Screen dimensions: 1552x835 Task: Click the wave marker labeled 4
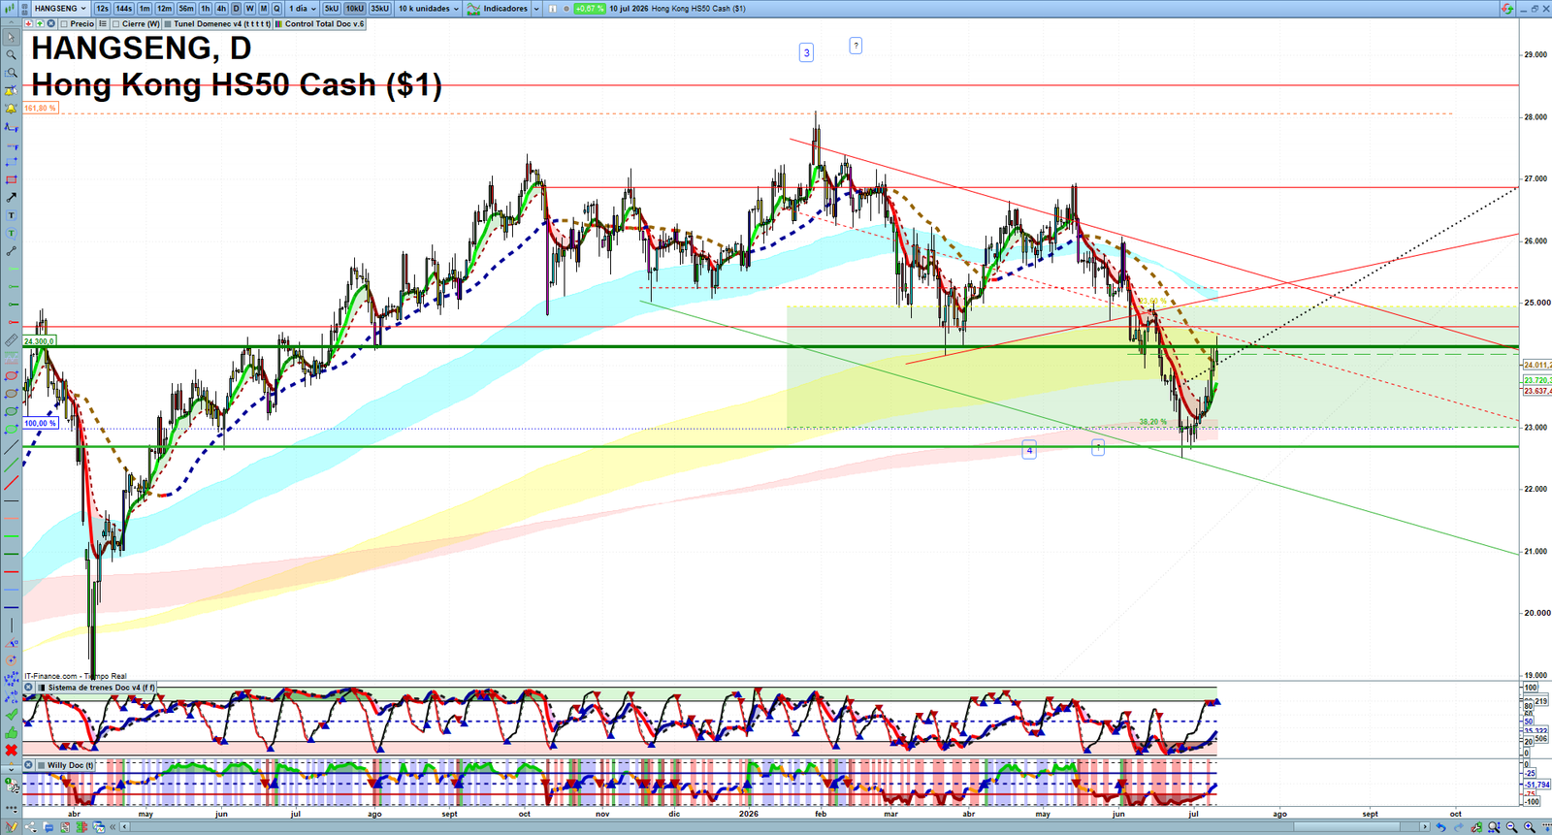pos(1029,450)
